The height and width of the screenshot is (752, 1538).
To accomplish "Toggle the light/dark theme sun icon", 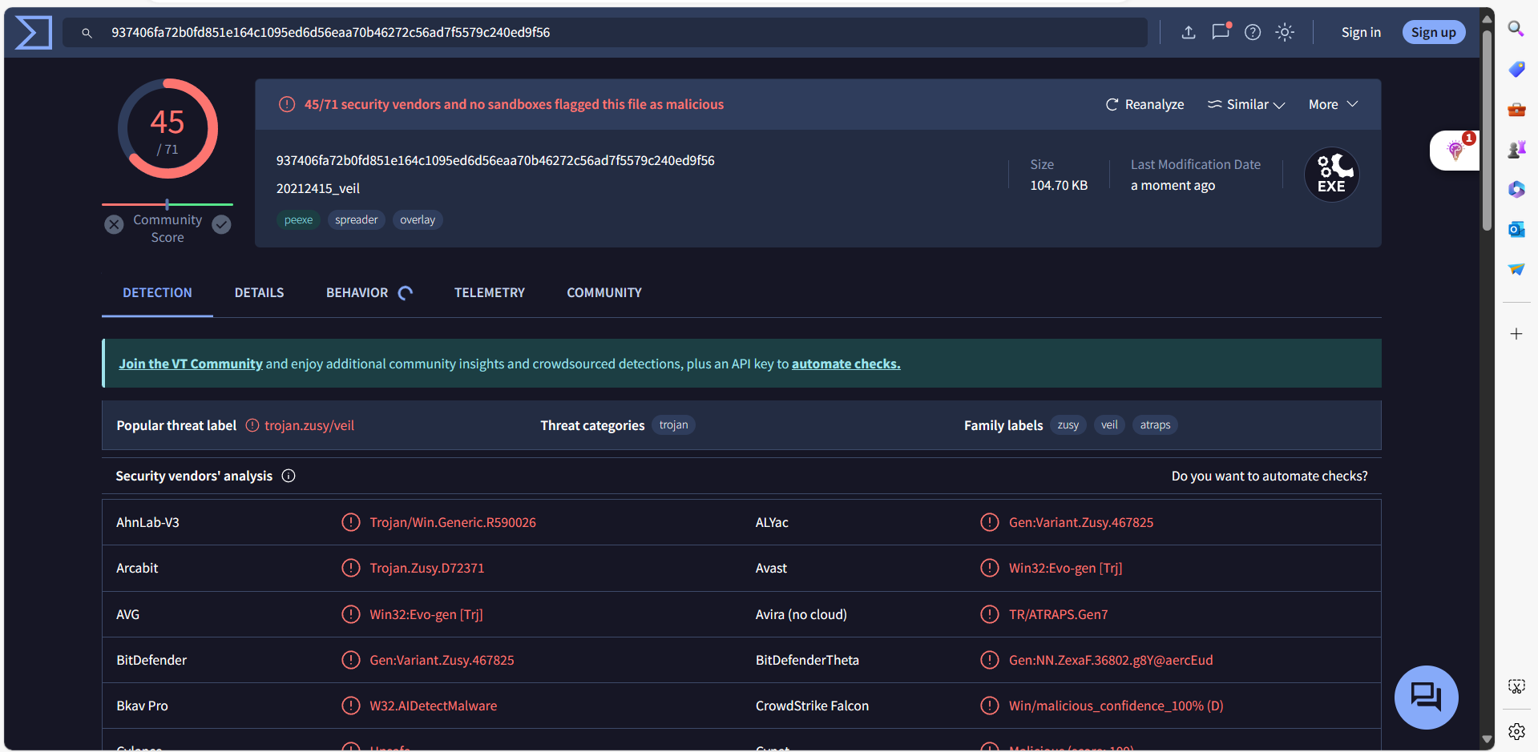I will point(1285,32).
